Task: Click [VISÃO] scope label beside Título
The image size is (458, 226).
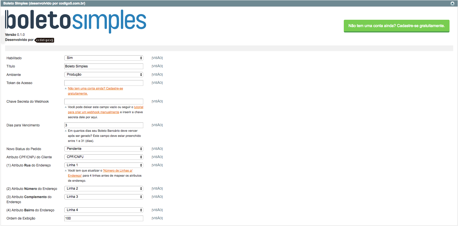Action: click(157, 66)
